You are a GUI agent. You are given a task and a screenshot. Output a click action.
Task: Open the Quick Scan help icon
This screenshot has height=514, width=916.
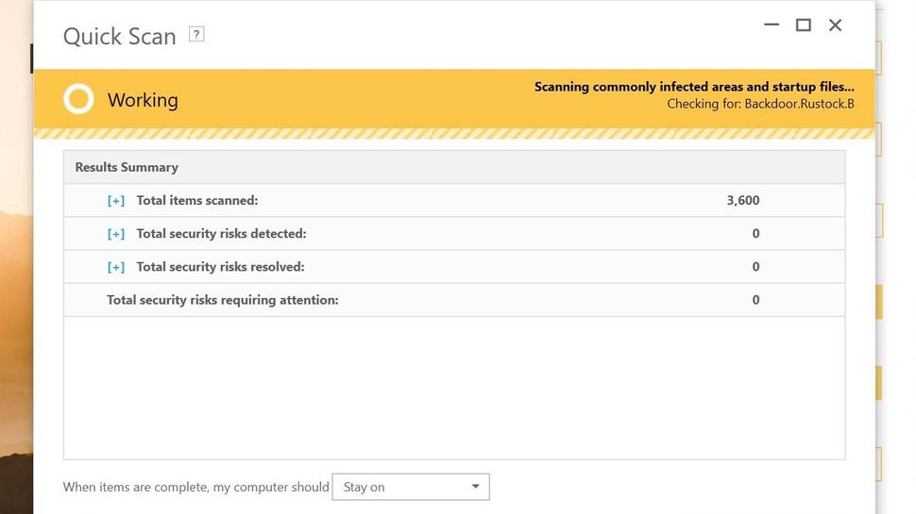pyautogui.click(x=196, y=35)
